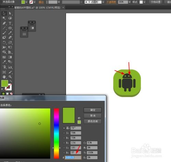Select the Selection tool (black arrow)

(x=4, y=13)
